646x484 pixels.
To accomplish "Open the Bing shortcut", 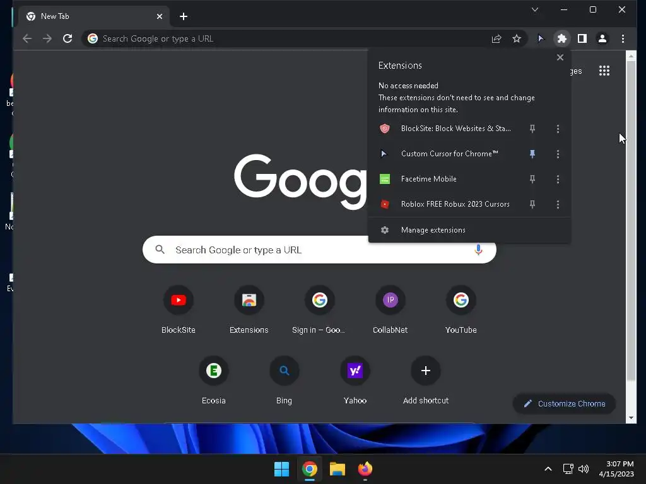I will click(x=285, y=380).
